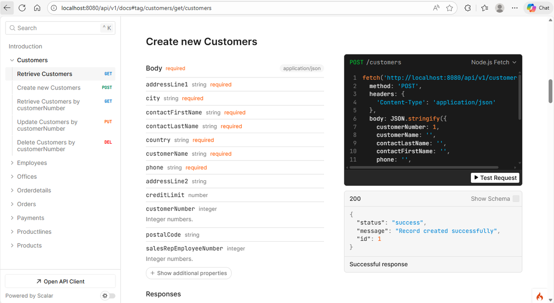
Task: Select the 200 response tab
Action: [355, 199]
